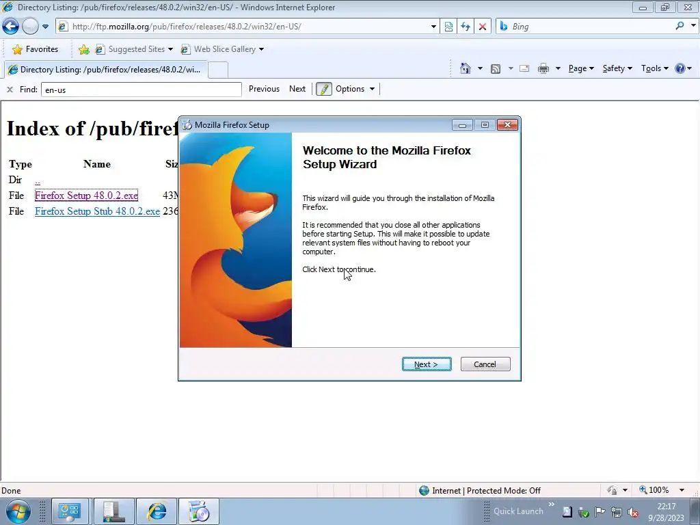Open the search provider dropdown arrow

pos(693,26)
